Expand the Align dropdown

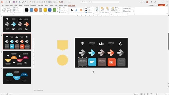[x=118, y=8]
